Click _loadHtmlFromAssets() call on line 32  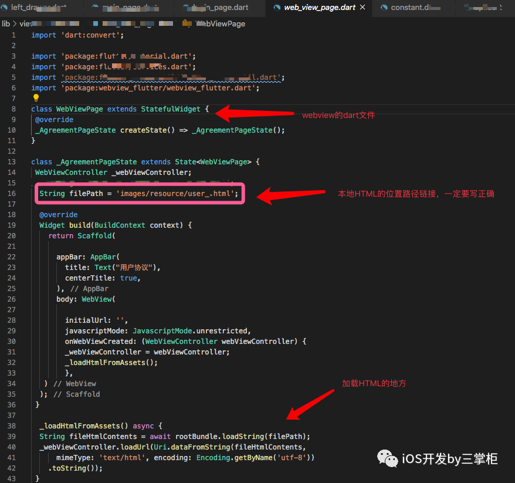(109, 363)
